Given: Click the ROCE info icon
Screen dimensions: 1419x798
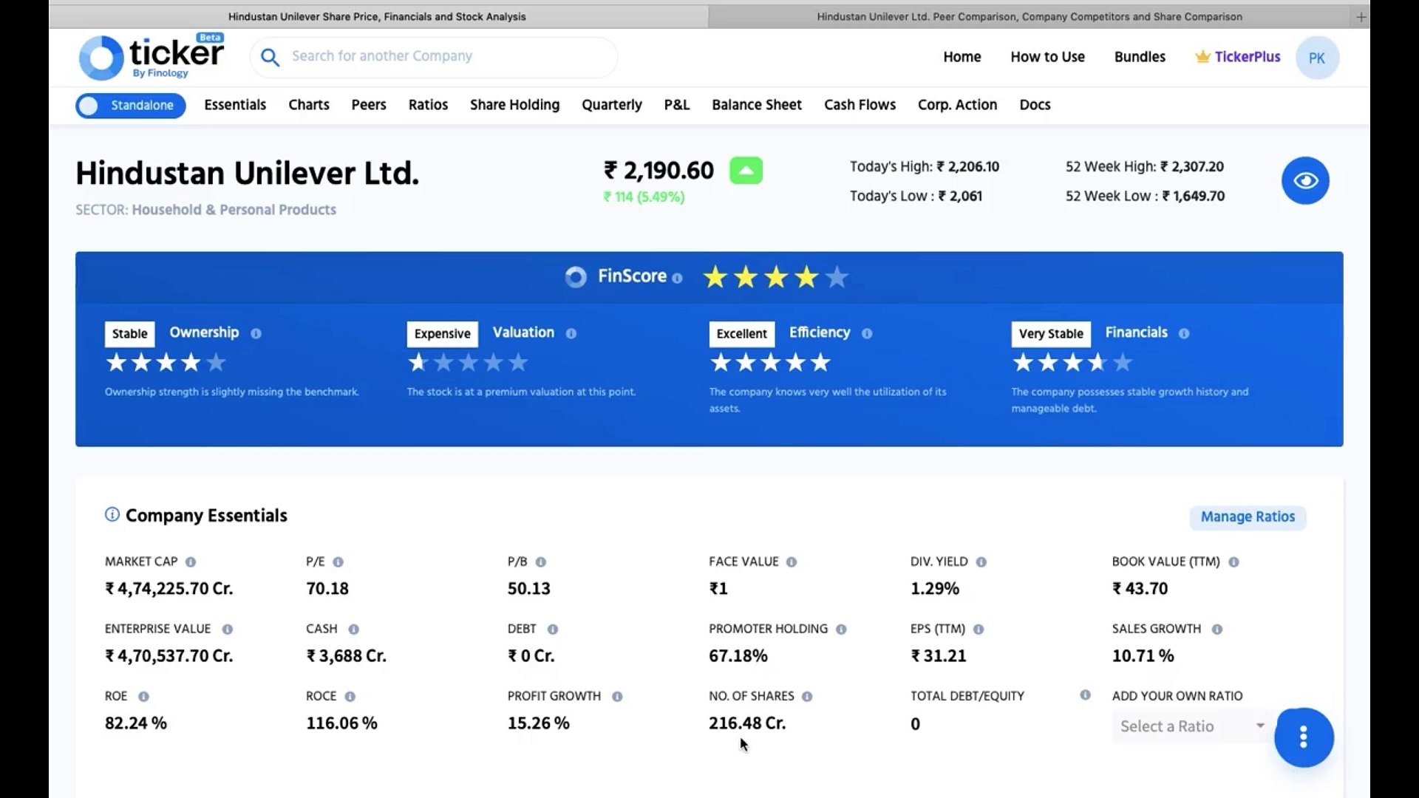Looking at the screenshot, I should pyautogui.click(x=350, y=697).
